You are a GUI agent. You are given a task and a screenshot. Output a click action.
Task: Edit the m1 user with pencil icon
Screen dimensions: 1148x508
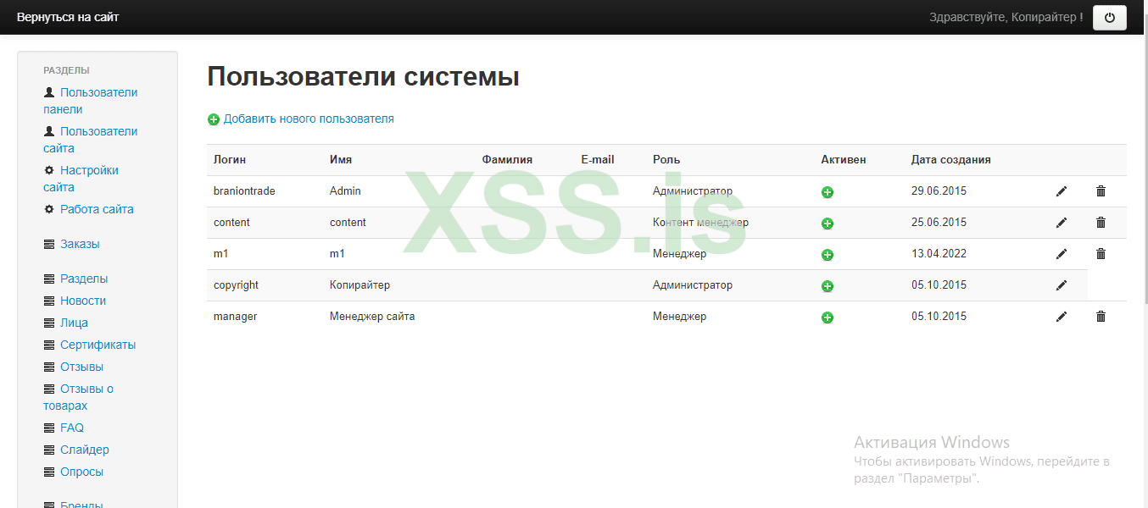pyautogui.click(x=1062, y=254)
